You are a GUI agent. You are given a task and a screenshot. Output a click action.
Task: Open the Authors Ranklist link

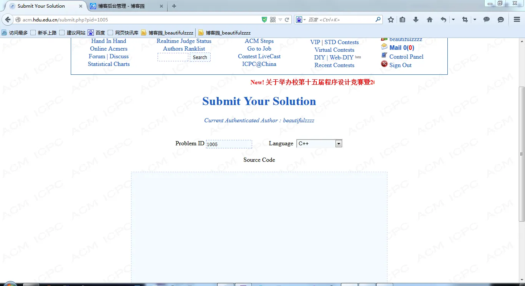click(x=184, y=49)
